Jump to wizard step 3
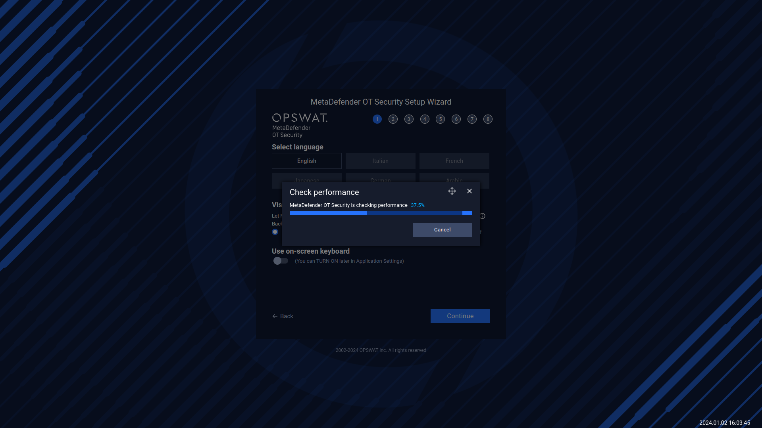762x428 pixels. [409, 119]
